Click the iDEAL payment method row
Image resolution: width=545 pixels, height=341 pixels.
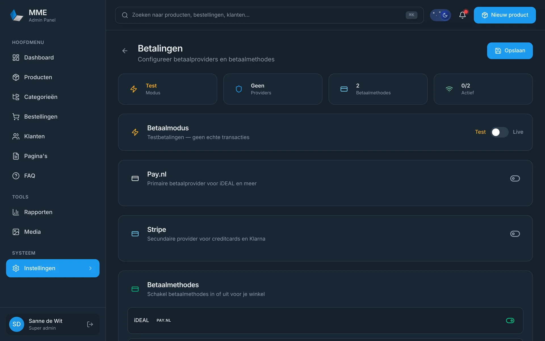point(325,321)
